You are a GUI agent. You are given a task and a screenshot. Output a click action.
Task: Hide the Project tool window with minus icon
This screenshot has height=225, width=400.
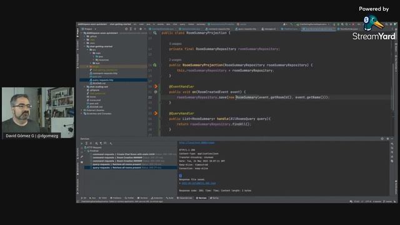(144, 29)
